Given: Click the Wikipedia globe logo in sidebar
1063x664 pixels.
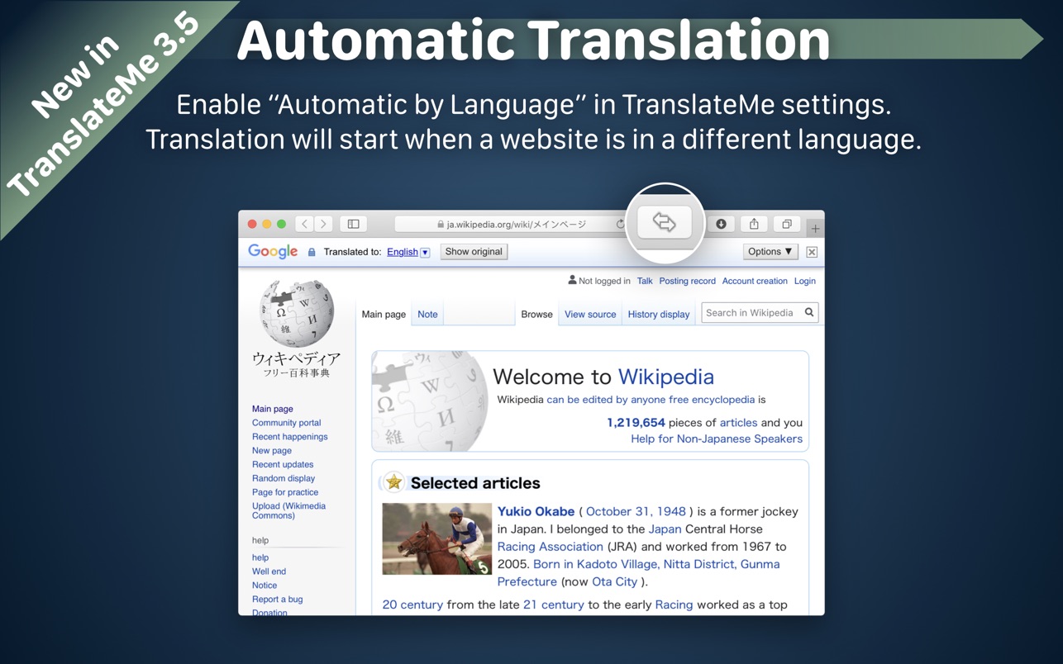Looking at the screenshot, I should pos(297,314).
